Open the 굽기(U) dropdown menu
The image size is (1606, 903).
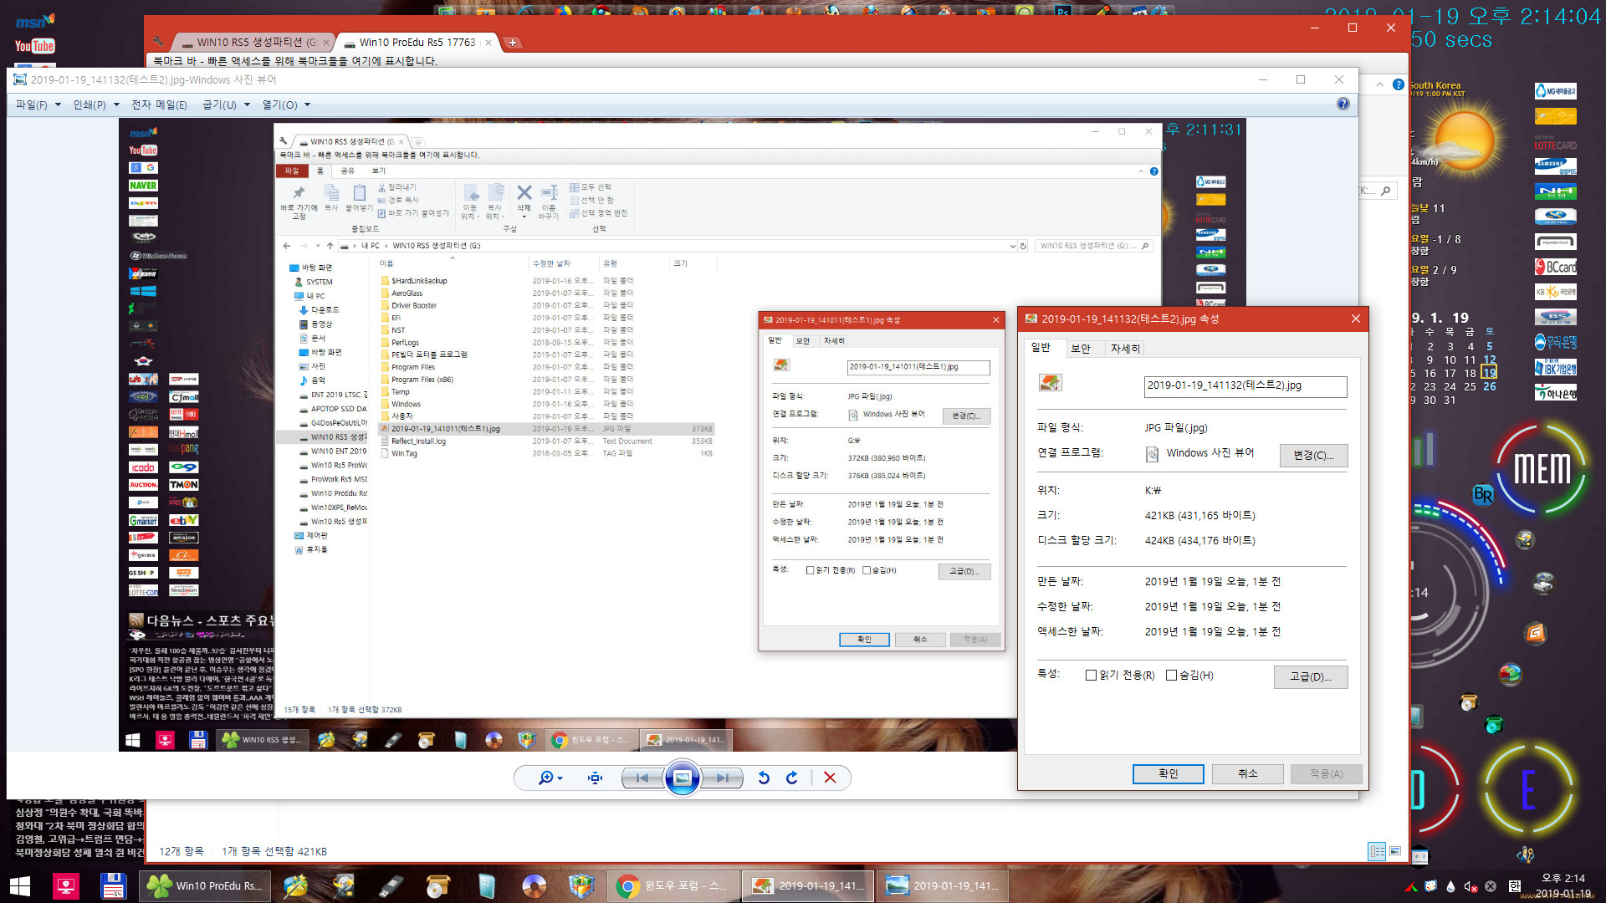coord(226,105)
